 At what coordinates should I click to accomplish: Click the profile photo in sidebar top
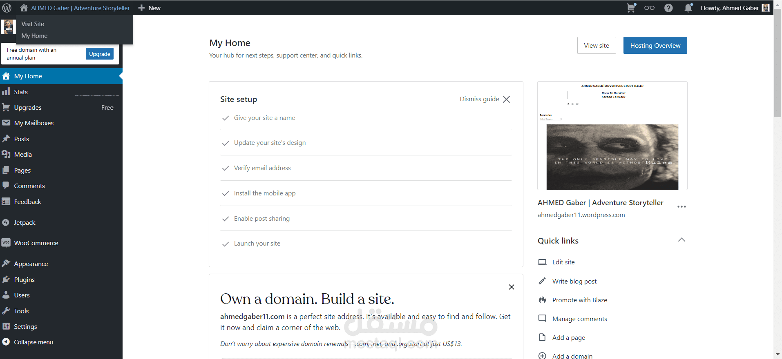coord(8,27)
